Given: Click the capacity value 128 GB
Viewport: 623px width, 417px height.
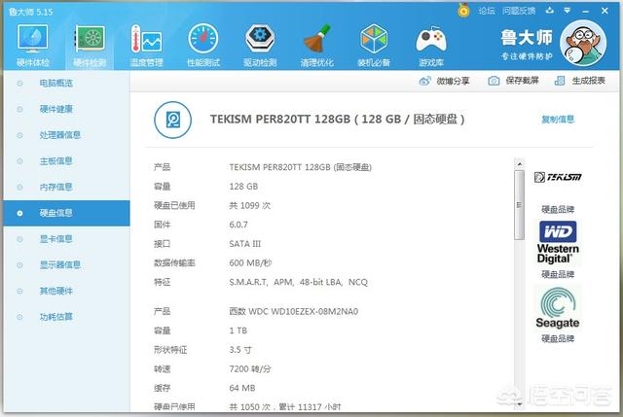Looking at the screenshot, I should [x=243, y=187].
